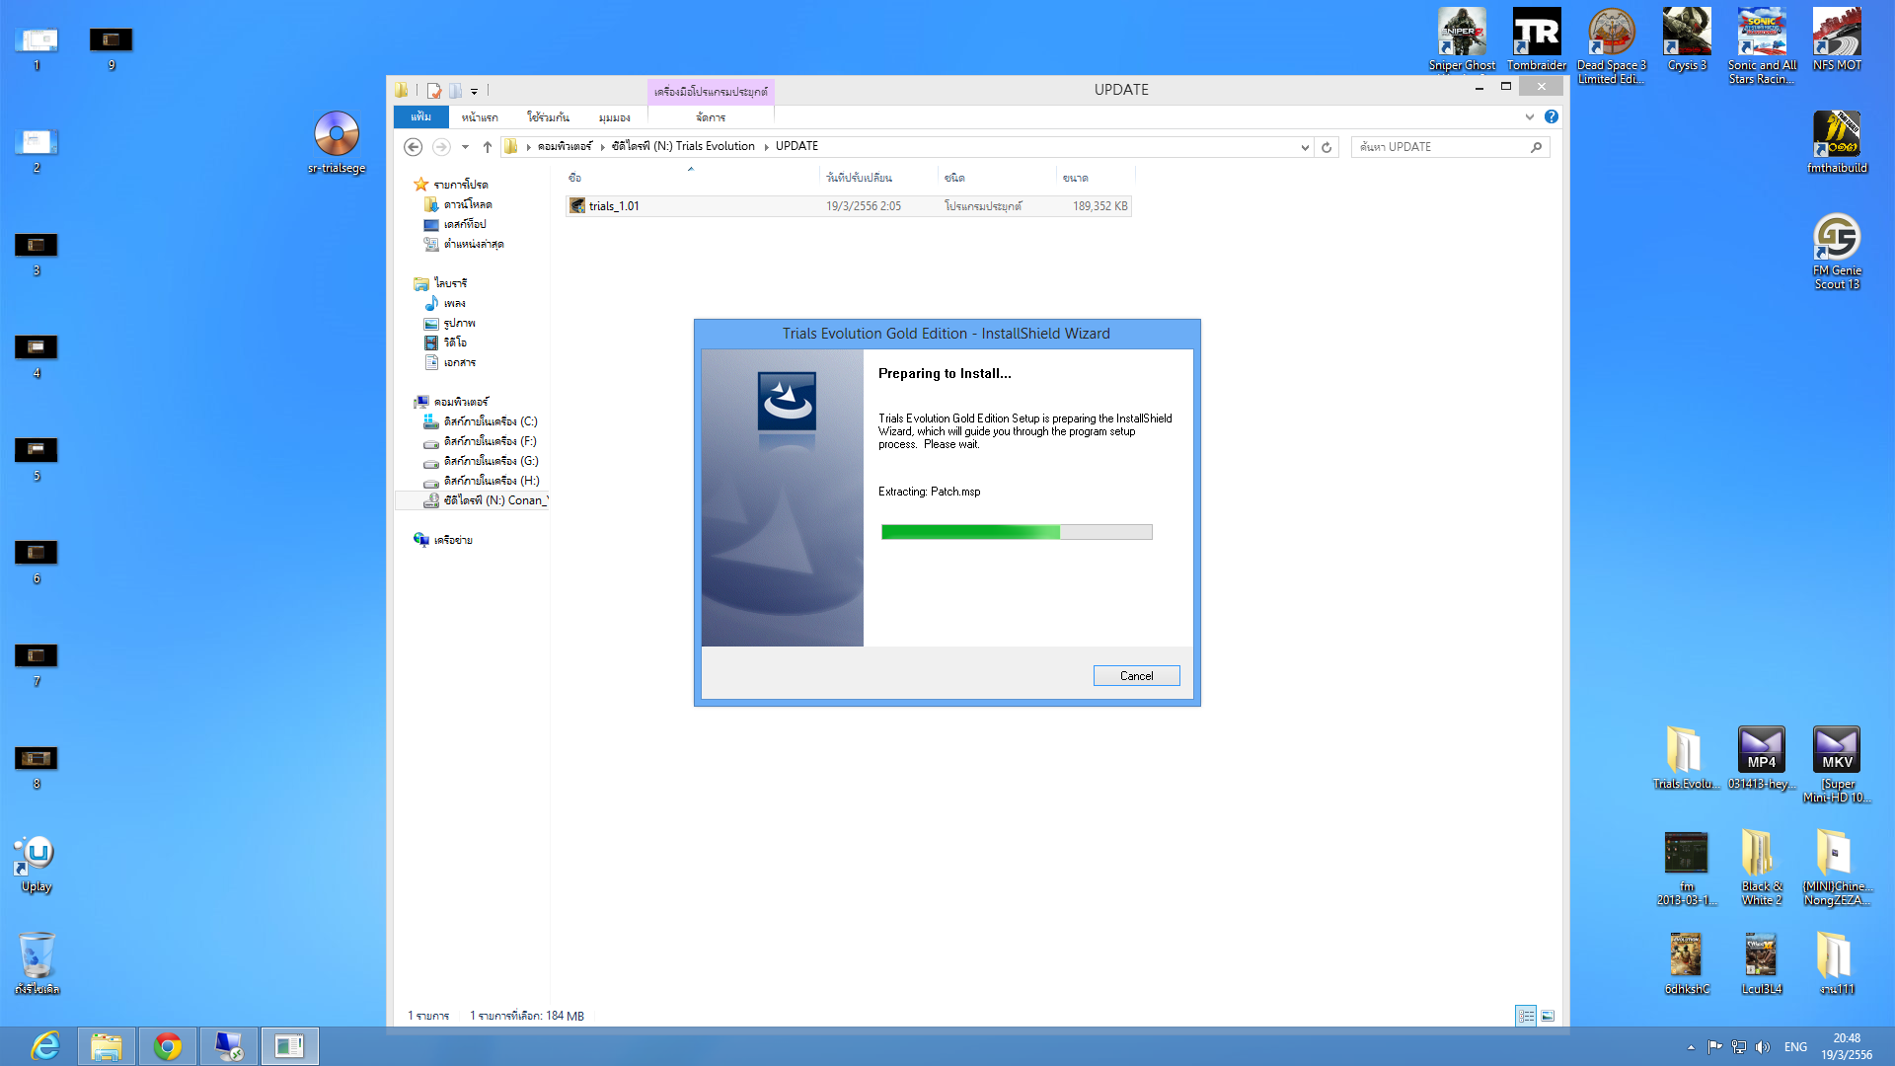Open the blue File ribbon tab
Image resolution: width=1895 pixels, height=1066 pixels.
click(421, 116)
